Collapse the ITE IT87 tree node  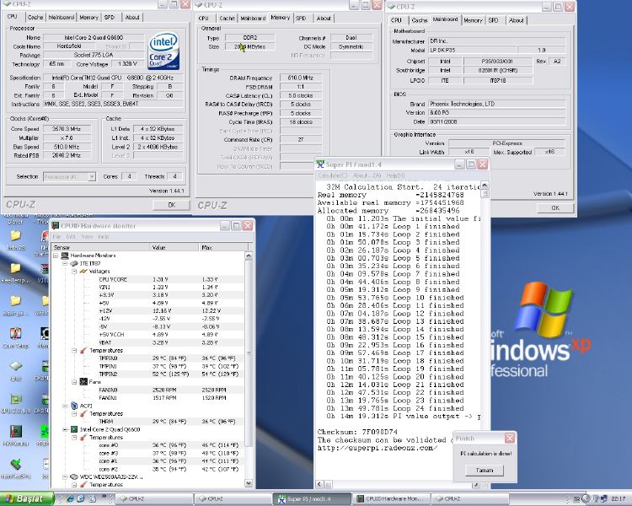[65, 263]
